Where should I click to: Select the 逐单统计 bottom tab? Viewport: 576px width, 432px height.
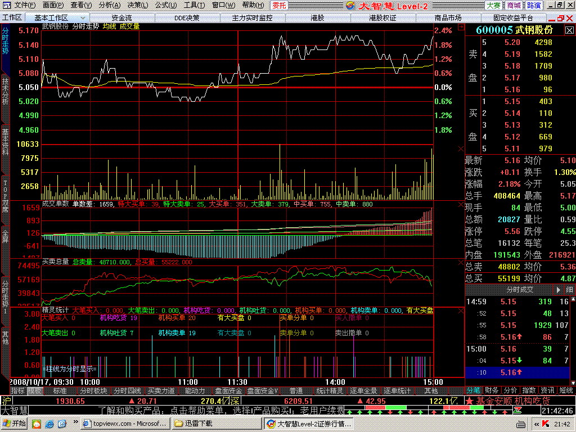point(397,391)
